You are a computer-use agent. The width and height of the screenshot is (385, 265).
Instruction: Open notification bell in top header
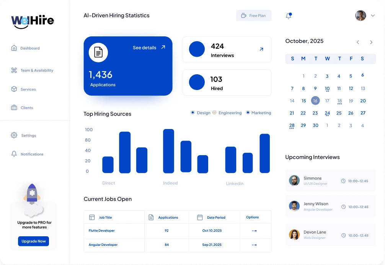point(289,16)
